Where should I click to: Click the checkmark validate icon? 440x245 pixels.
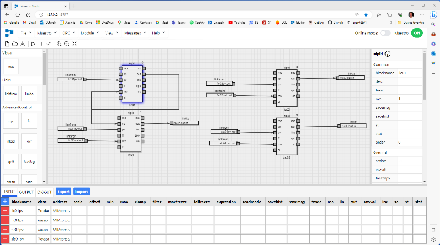coord(48,44)
